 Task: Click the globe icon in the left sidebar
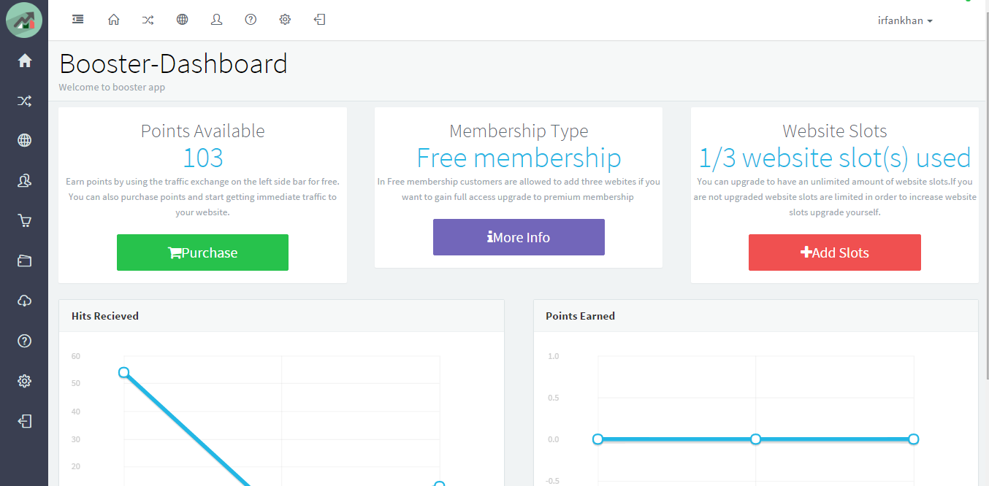click(24, 141)
